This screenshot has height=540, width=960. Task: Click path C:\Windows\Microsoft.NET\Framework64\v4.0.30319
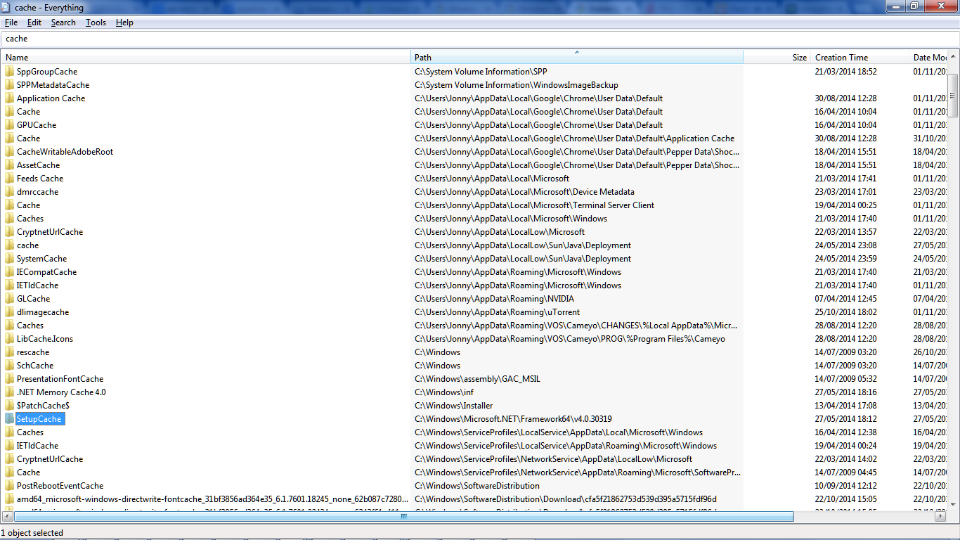[513, 419]
